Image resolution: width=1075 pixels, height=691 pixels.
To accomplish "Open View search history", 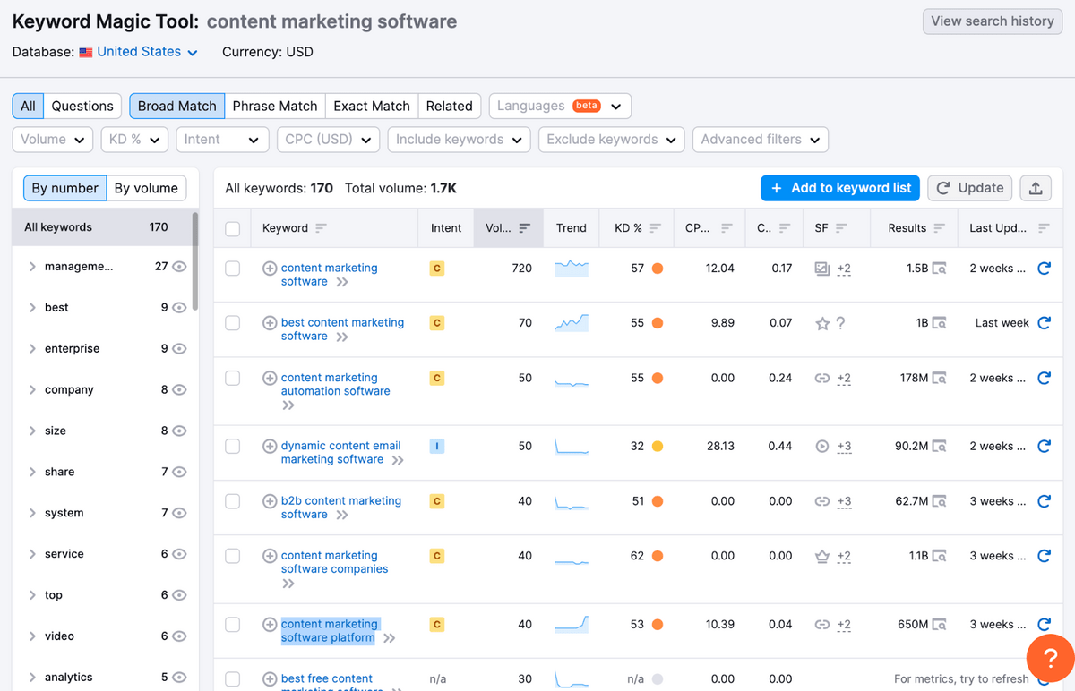I will (x=992, y=21).
